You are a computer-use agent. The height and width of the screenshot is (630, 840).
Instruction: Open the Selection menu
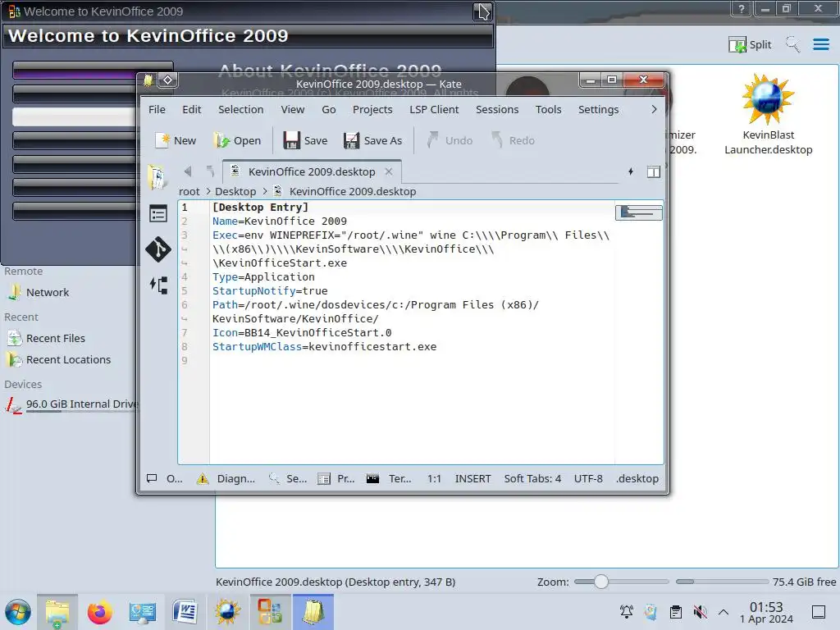[240, 109]
